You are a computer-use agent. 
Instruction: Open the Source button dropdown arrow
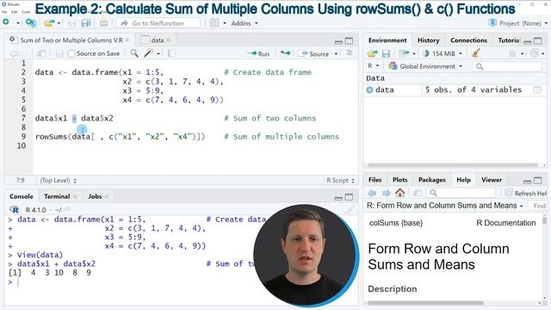336,53
